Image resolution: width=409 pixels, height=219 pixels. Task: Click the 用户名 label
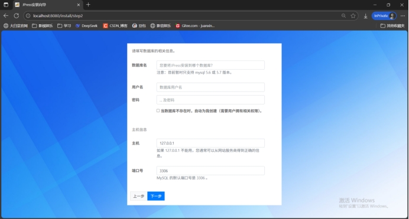(138, 87)
